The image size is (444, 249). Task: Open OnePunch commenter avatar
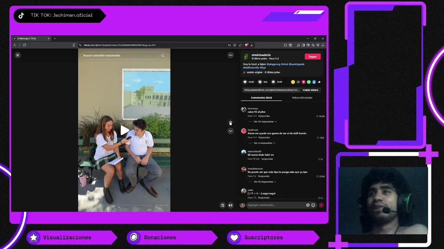(244, 131)
